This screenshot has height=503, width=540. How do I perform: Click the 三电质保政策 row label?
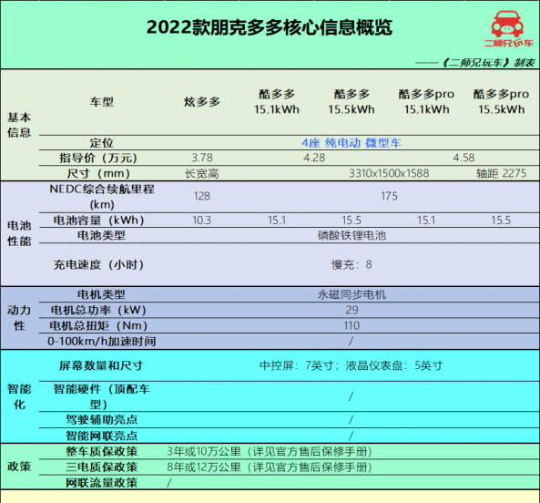(x=102, y=467)
